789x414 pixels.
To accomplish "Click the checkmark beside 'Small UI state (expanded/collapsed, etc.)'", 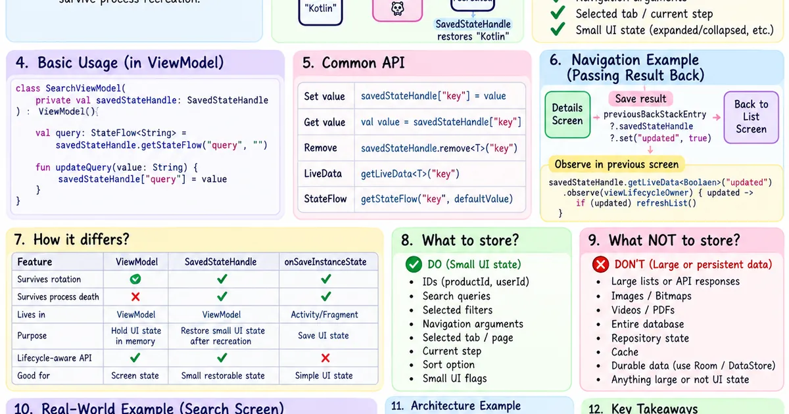I will click(x=558, y=30).
